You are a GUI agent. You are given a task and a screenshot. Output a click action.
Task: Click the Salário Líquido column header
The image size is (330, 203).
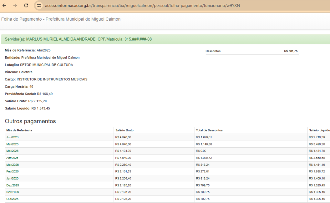click(x=319, y=130)
